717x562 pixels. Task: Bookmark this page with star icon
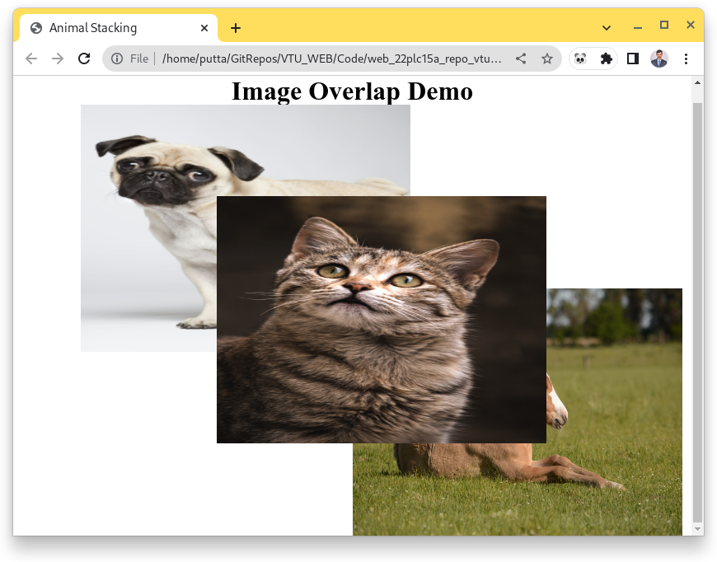pyautogui.click(x=547, y=59)
